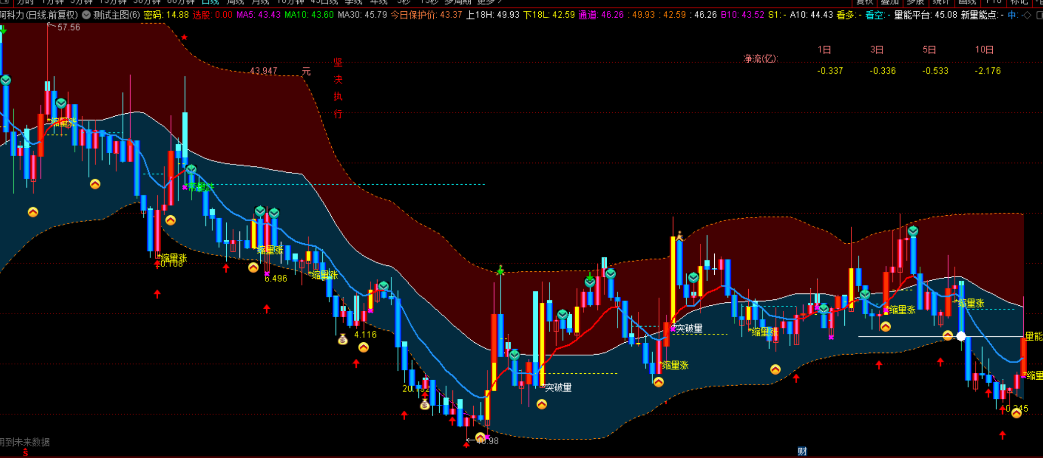Click the green star marker above the candle wick
This screenshot has height=458, width=1043.
pyautogui.click(x=500, y=270)
